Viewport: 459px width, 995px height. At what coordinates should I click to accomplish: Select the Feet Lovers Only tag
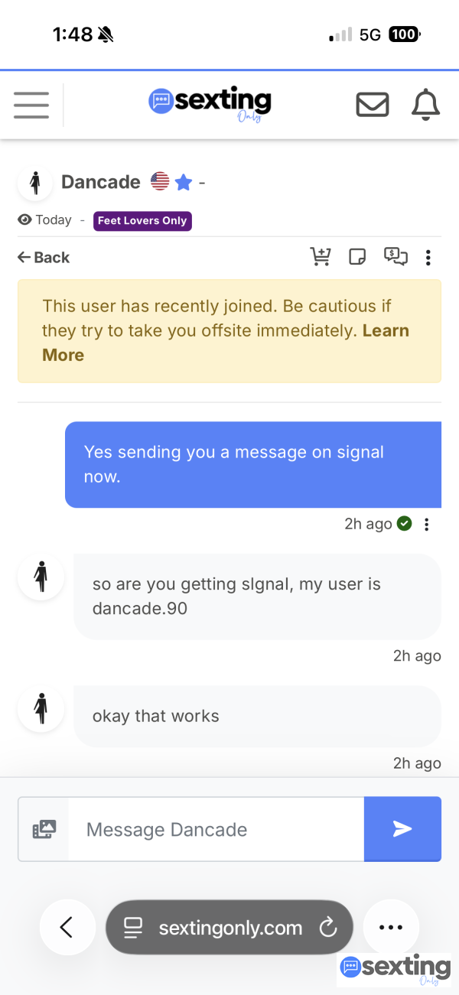click(142, 221)
